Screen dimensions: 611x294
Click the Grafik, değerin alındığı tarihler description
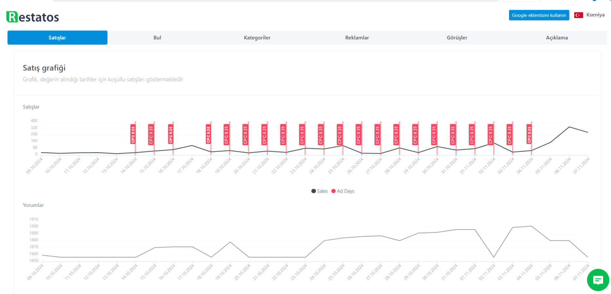tap(103, 79)
